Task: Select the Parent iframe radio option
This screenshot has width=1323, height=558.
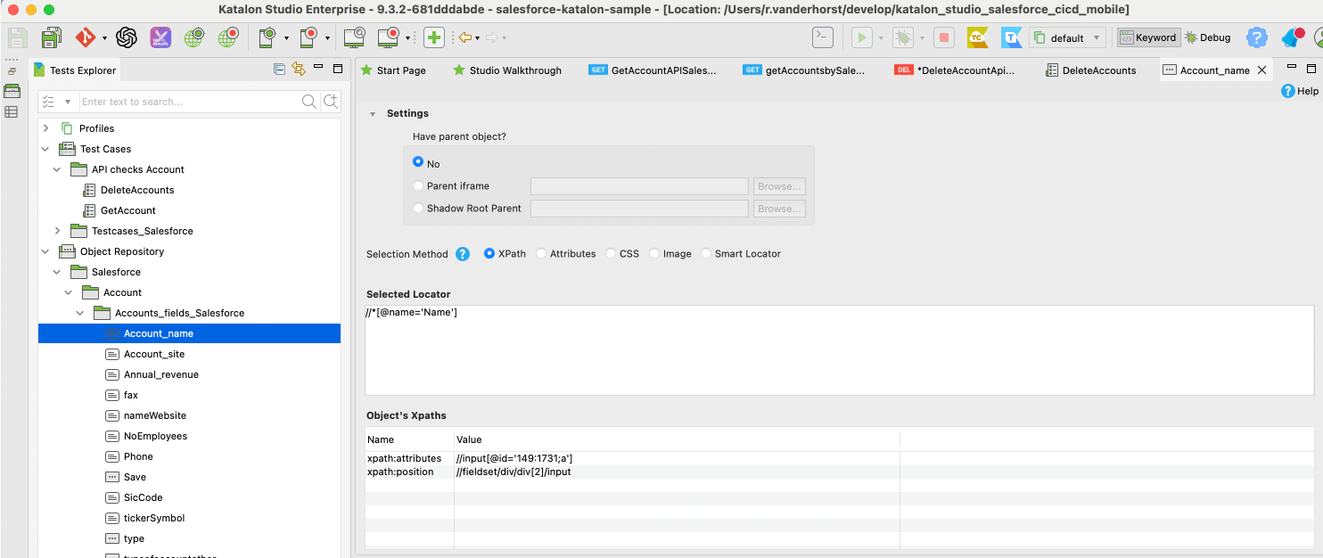Action: pos(418,185)
